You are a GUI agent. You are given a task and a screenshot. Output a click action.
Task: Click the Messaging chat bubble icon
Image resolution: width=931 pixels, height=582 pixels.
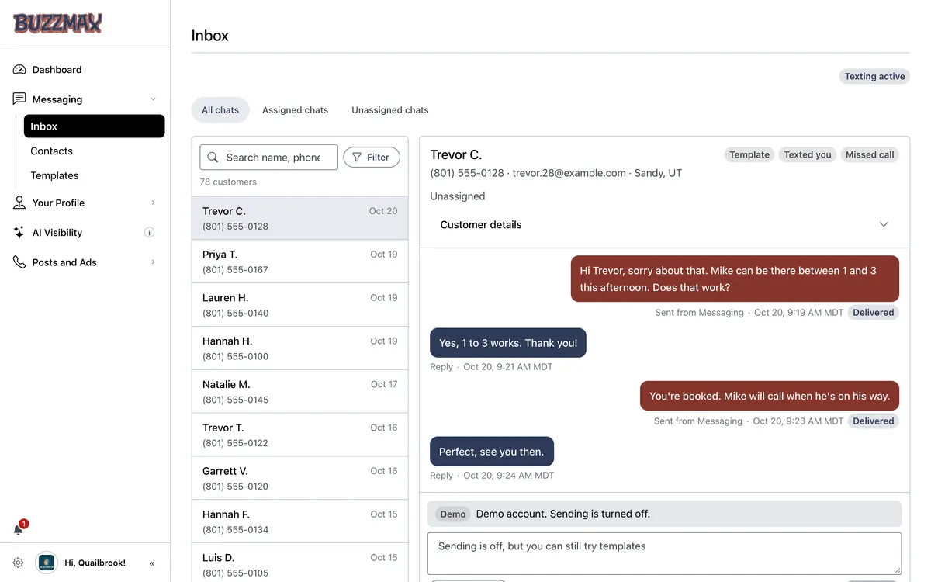[19, 99]
